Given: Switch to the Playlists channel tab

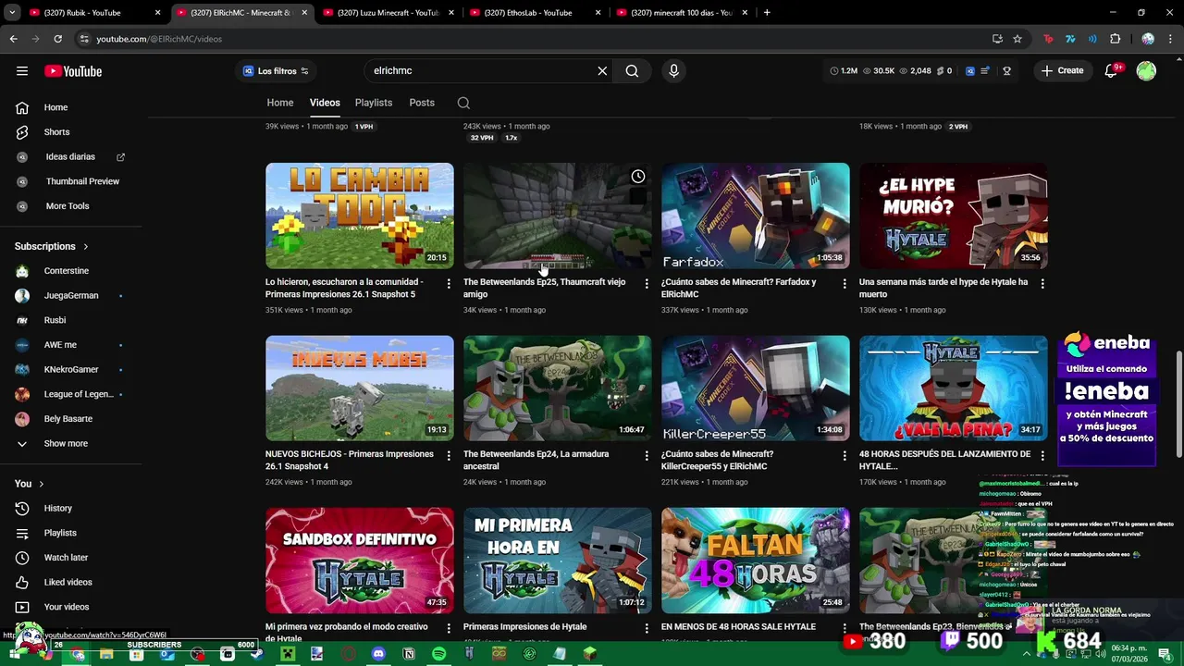Looking at the screenshot, I should point(374,103).
